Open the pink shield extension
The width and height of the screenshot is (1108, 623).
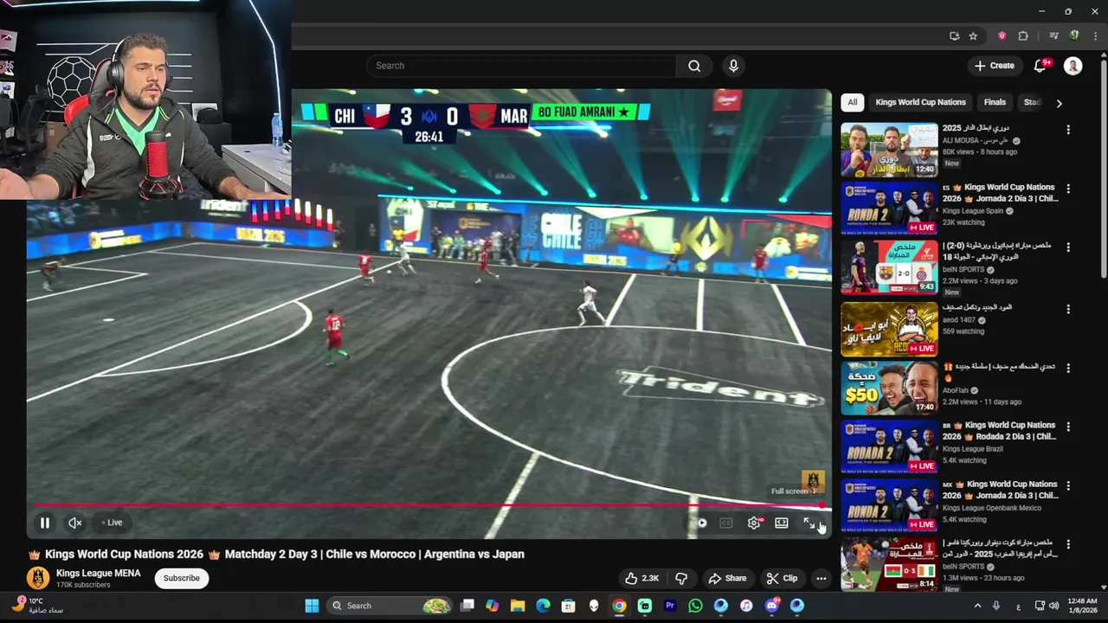tap(1002, 35)
